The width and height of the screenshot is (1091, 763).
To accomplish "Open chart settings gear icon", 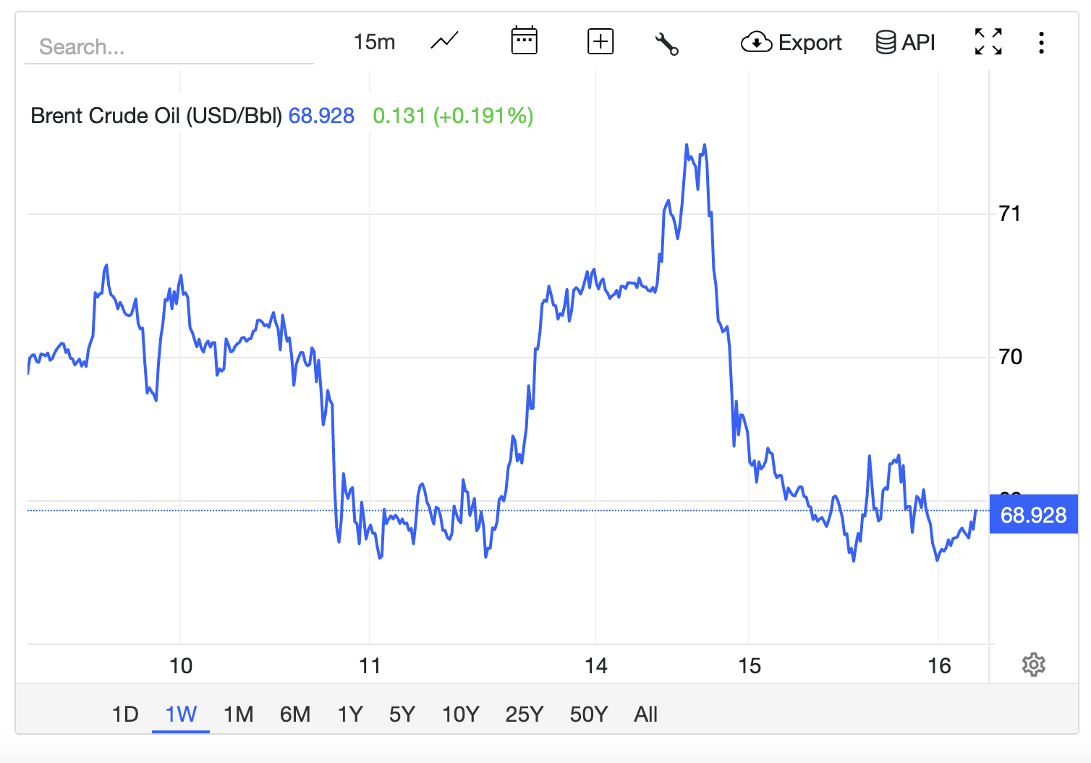I will [1034, 665].
